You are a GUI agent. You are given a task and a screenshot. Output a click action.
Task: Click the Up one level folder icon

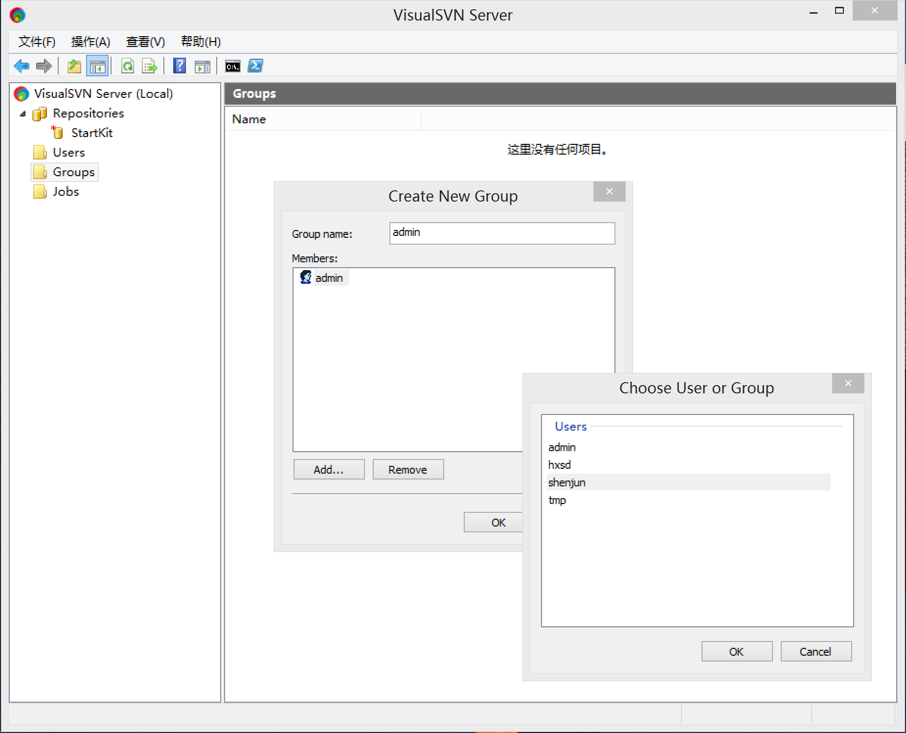point(74,66)
